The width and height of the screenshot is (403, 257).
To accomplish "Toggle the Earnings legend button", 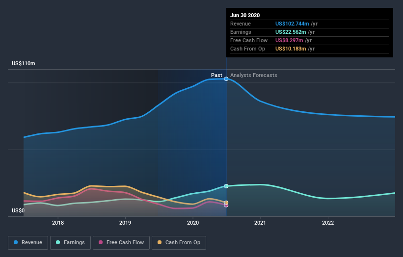I will pos(70,243).
